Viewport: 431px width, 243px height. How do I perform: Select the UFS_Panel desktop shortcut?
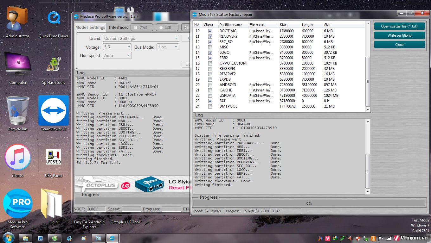(x=53, y=160)
